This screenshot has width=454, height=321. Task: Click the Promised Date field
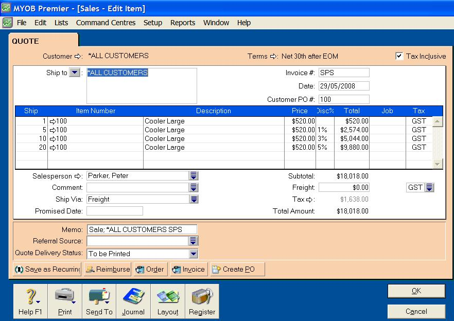click(x=115, y=211)
